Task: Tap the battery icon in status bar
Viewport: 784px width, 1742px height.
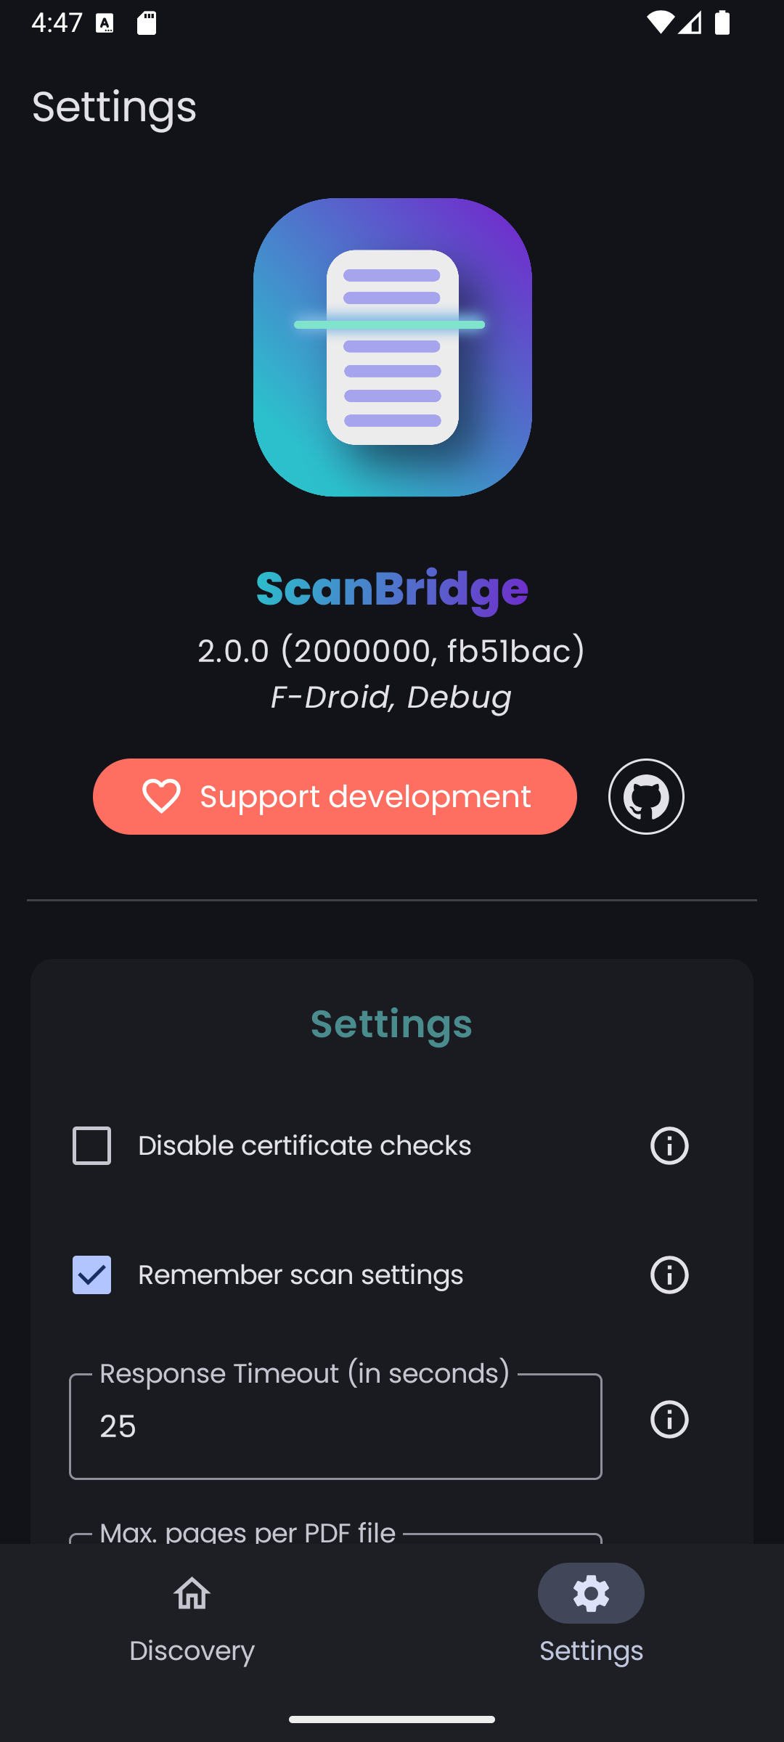Action: coord(722,23)
